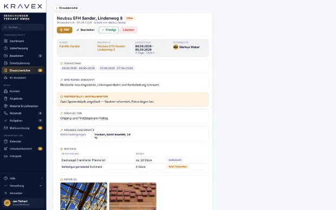Click Markus Weber's avatar badge
The image size is (336, 210).
click(x=176, y=47)
